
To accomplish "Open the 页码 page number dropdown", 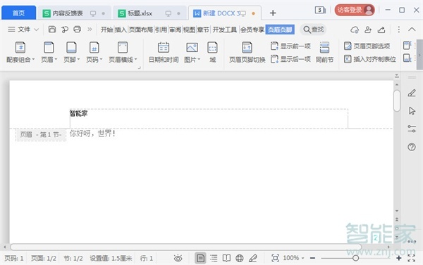I will click(94, 53).
